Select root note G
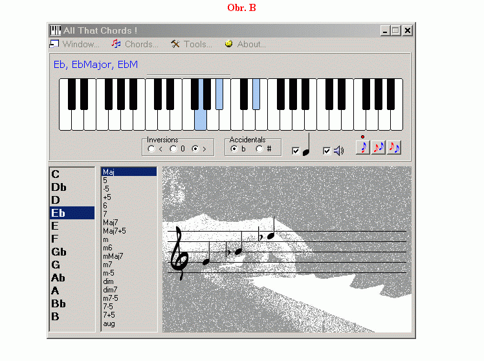The height and width of the screenshot is (361, 484). pyautogui.click(x=72, y=265)
